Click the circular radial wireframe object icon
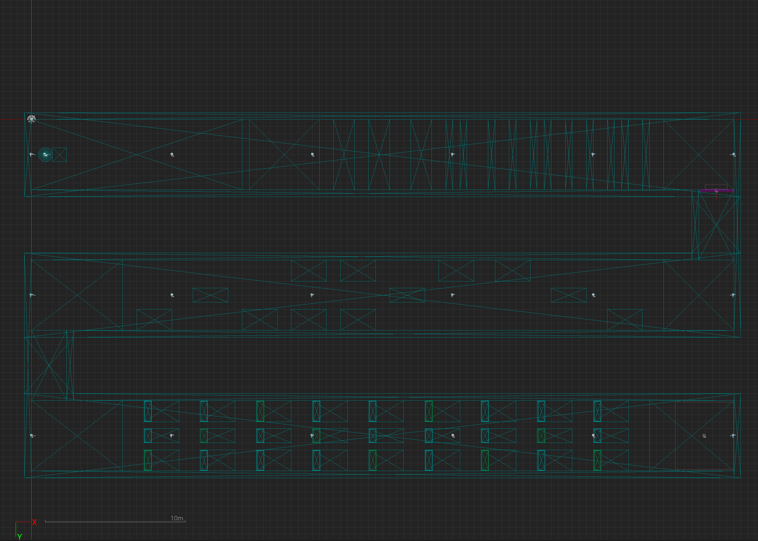 click(x=46, y=155)
